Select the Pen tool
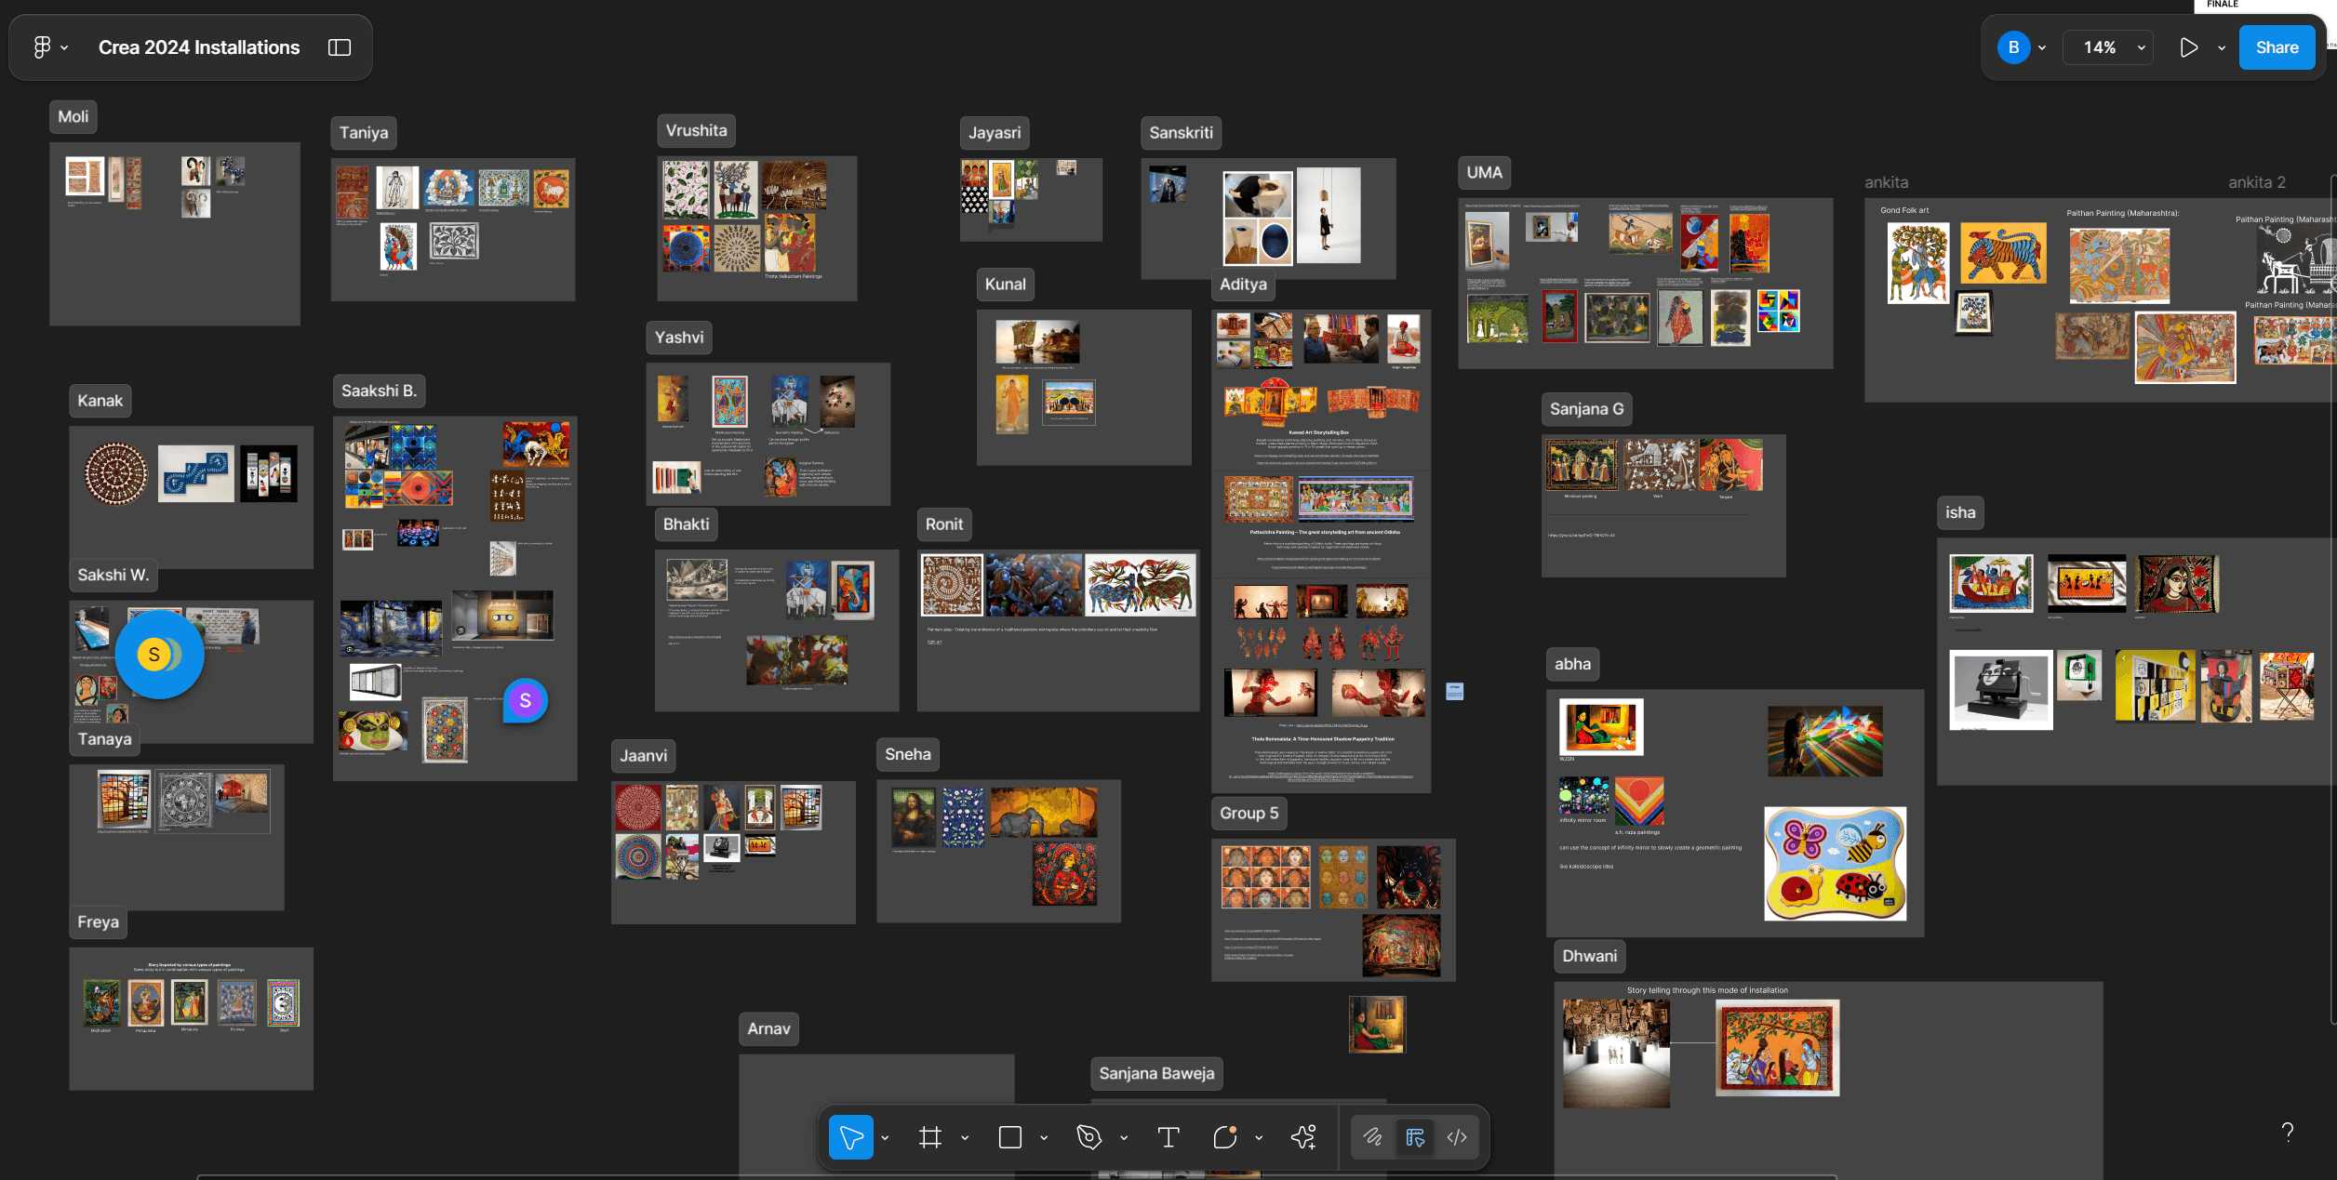 click(x=1088, y=1137)
